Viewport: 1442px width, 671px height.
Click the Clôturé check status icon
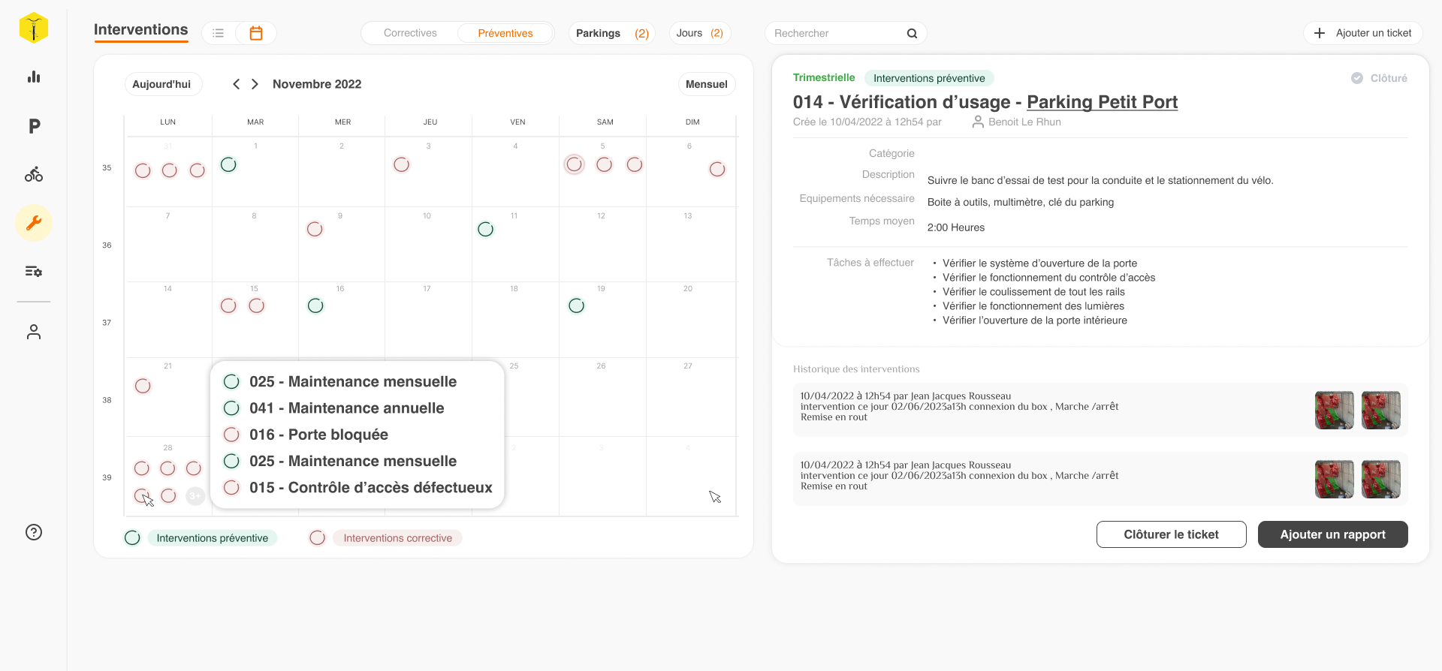[1357, 78]
